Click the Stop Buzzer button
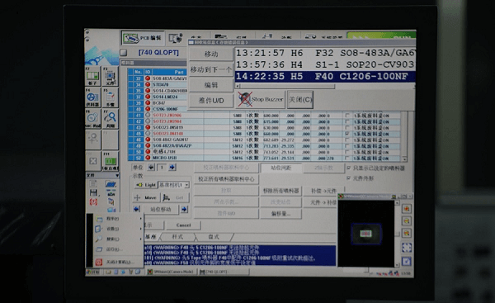 [x=261, y=100]
